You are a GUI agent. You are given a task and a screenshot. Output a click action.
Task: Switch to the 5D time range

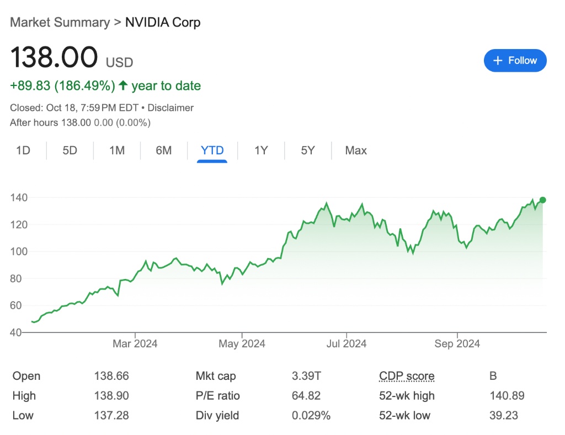[70, 151]
